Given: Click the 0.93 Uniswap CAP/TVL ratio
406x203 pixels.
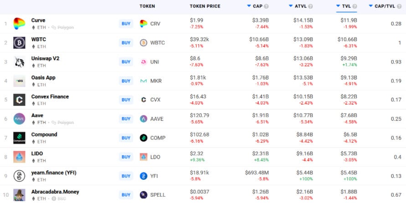Looking at the screenshot, I should click(x=396, y=62).
